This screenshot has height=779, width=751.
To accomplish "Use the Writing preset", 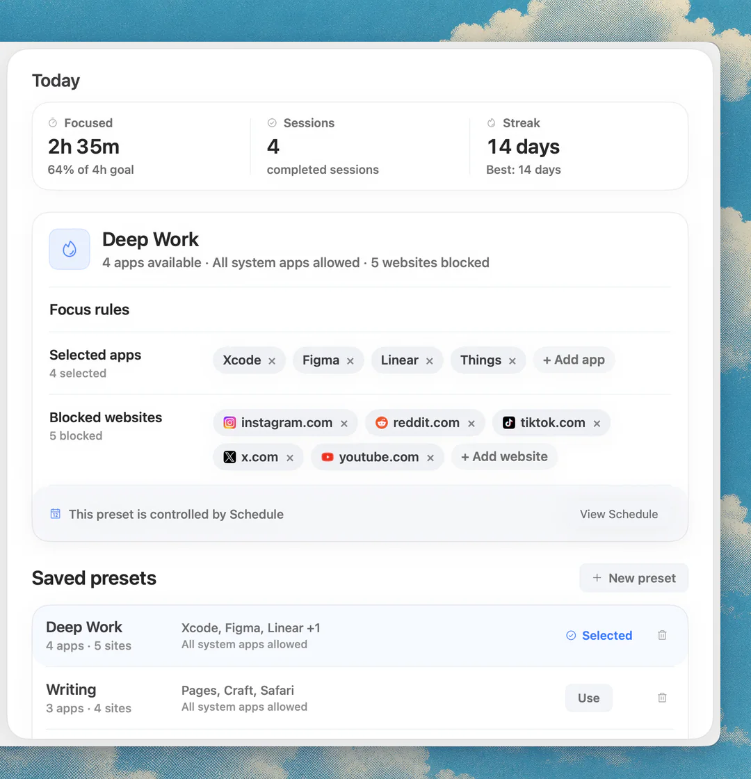I will [x=588, y=698].
